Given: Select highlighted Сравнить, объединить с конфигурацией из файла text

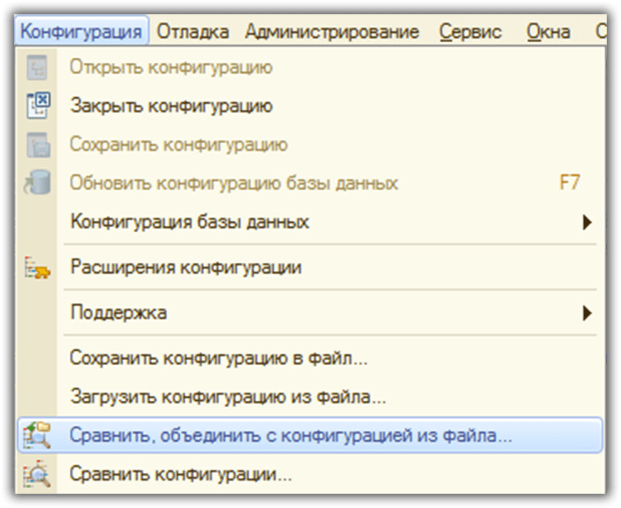Looking at the screenshot, I should pos(291,434).
